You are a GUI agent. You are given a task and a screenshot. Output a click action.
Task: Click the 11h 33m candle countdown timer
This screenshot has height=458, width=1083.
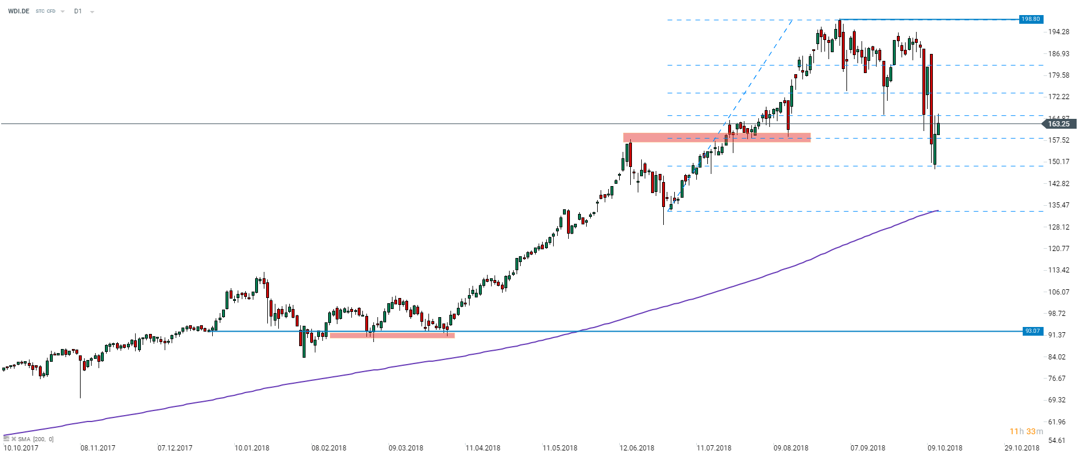tap(1026, 431)
